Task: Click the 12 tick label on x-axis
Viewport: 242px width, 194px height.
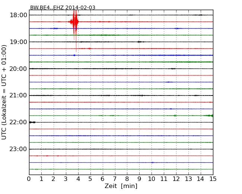Action: [x=176, y=179]
